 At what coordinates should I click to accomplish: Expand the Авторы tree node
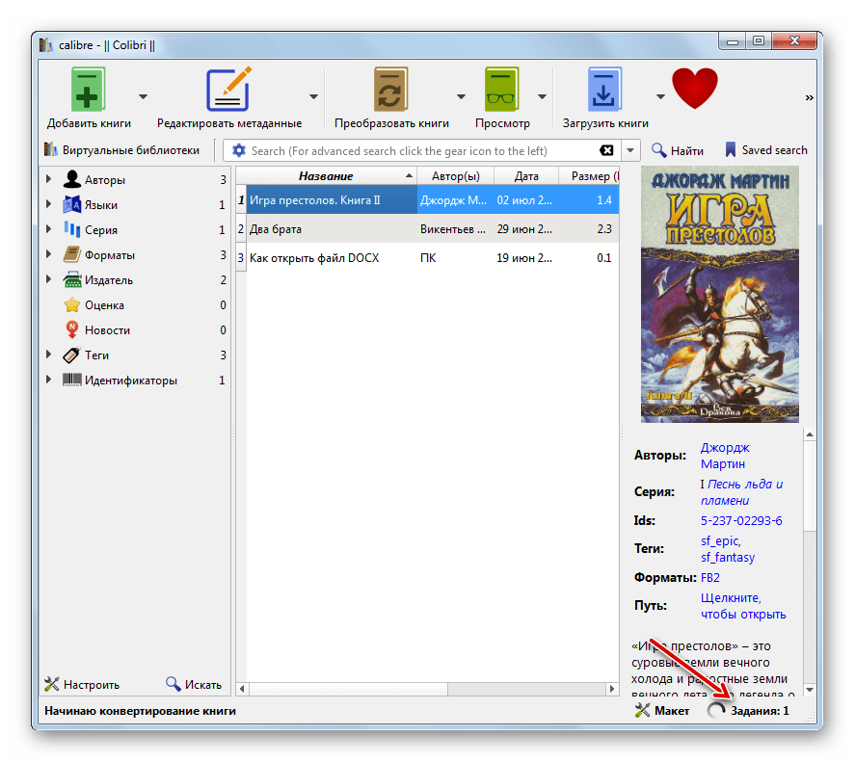pyautogui.click(x=48, y=179)
